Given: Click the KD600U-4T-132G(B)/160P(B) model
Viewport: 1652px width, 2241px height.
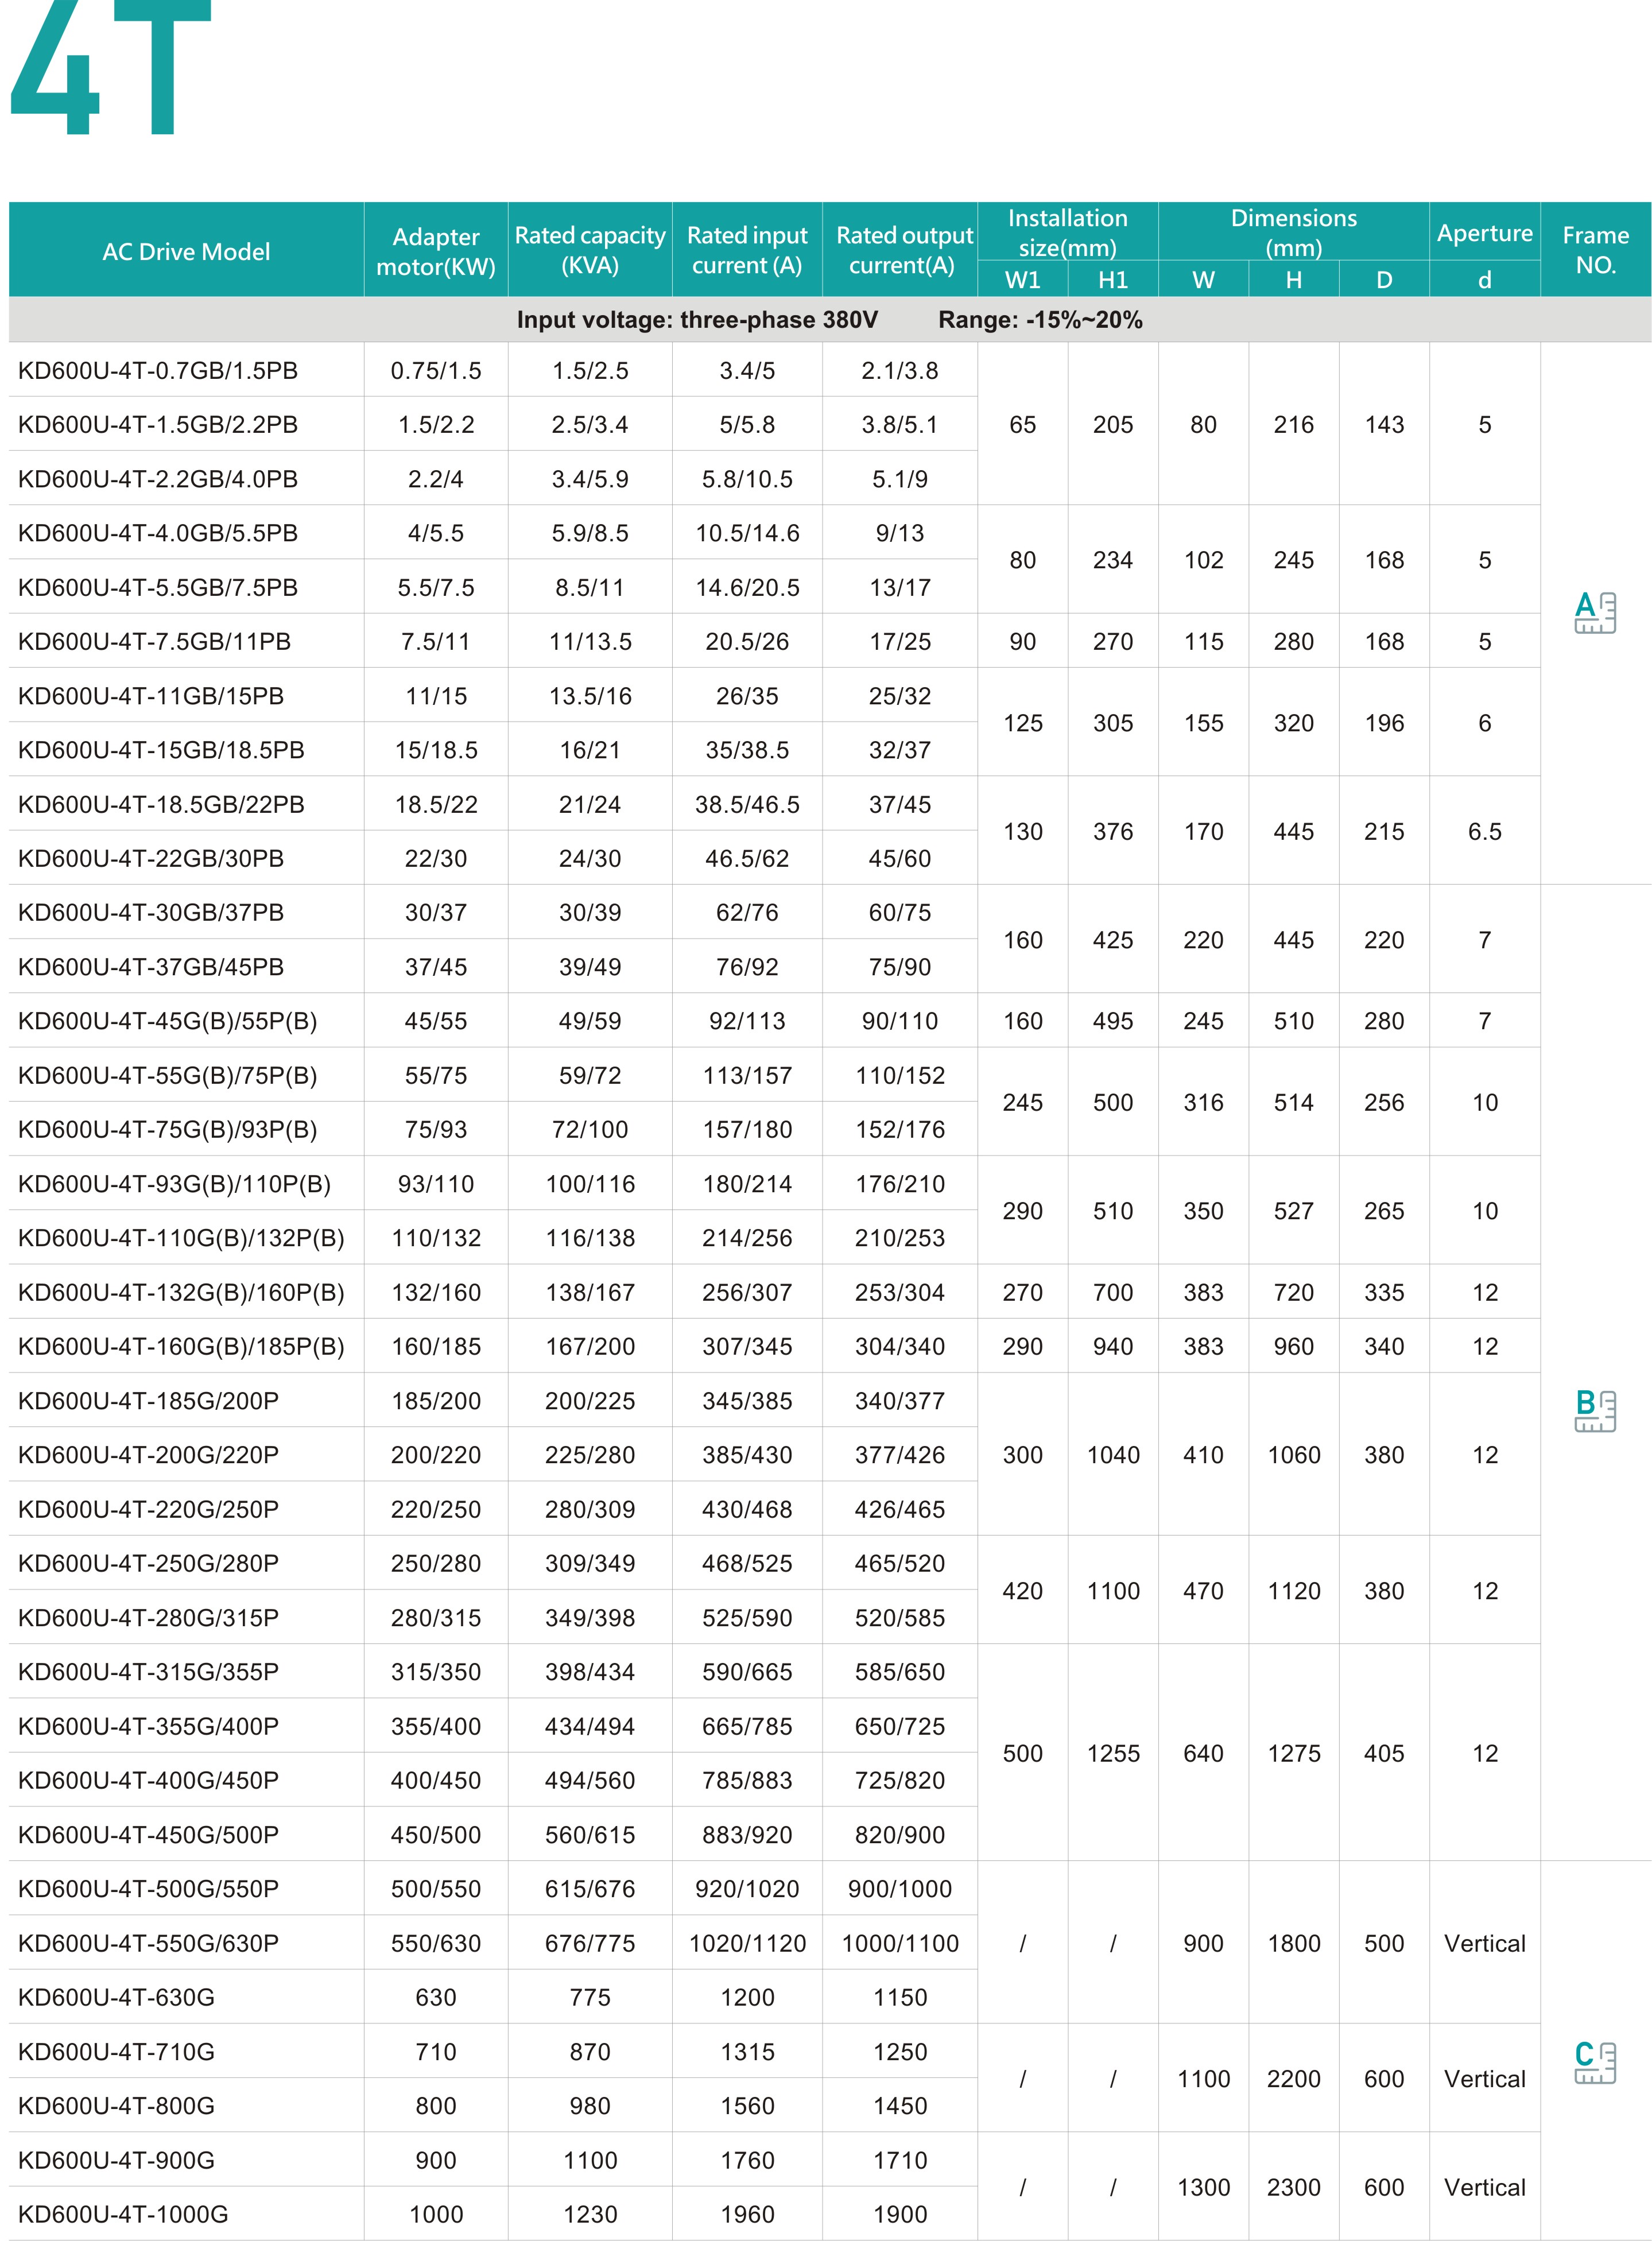Looking at the screenshot, I should 181,1293.
